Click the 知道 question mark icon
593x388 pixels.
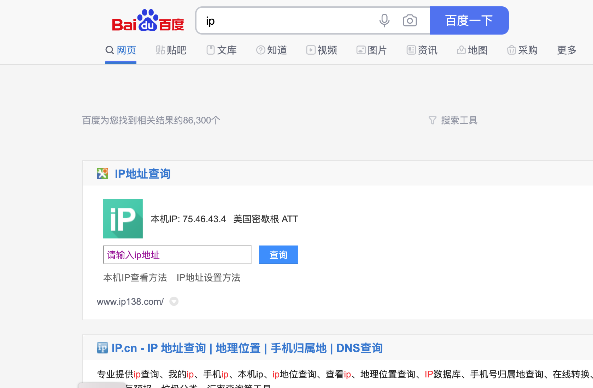point(261,50)
